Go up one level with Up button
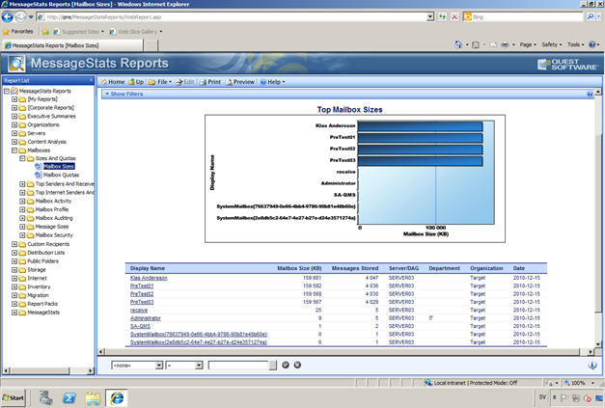 [136, 82]
